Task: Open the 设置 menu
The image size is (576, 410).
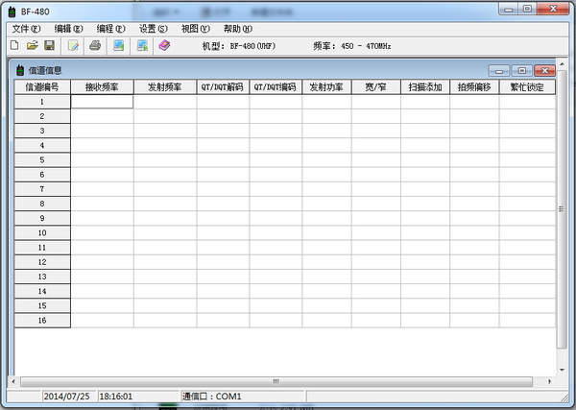Action: pyautogui.click(x=153, y=29)
